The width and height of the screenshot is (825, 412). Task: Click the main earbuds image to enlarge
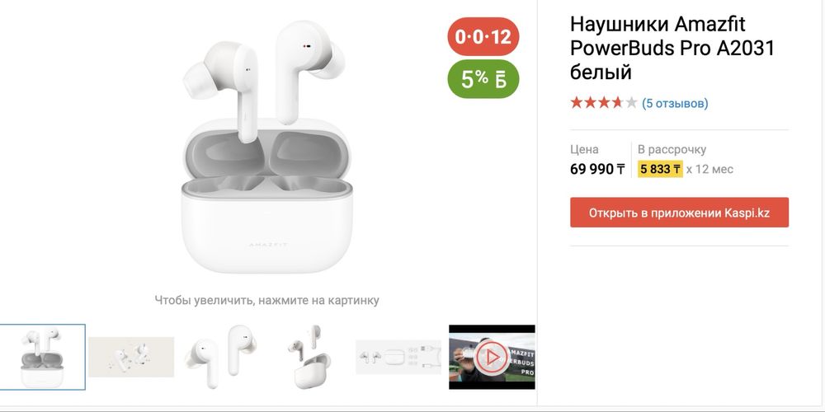pyautogui.click(x=266, y=147)
